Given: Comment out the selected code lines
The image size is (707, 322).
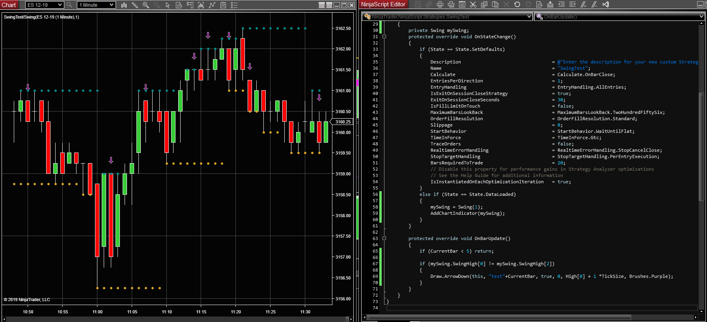Looking at the screenshot, I should [584, 4].
